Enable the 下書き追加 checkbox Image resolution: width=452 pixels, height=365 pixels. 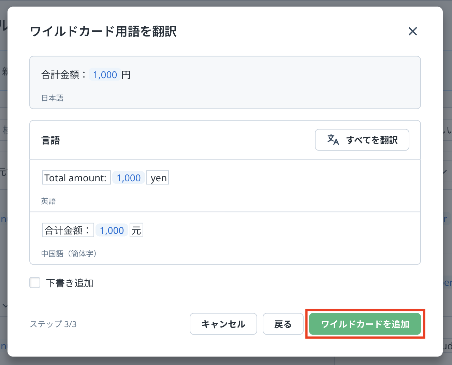click(35, 283)
